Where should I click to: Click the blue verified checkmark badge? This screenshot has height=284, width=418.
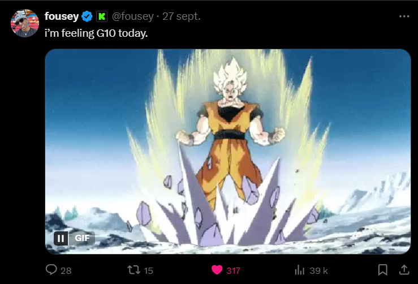click(87, 16)
